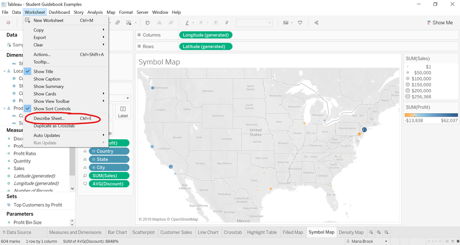The width and height of the screenshot is (460, 245).
Task: Click the Clear Sheet toolbar icon
Action: (x=129, y=23)
